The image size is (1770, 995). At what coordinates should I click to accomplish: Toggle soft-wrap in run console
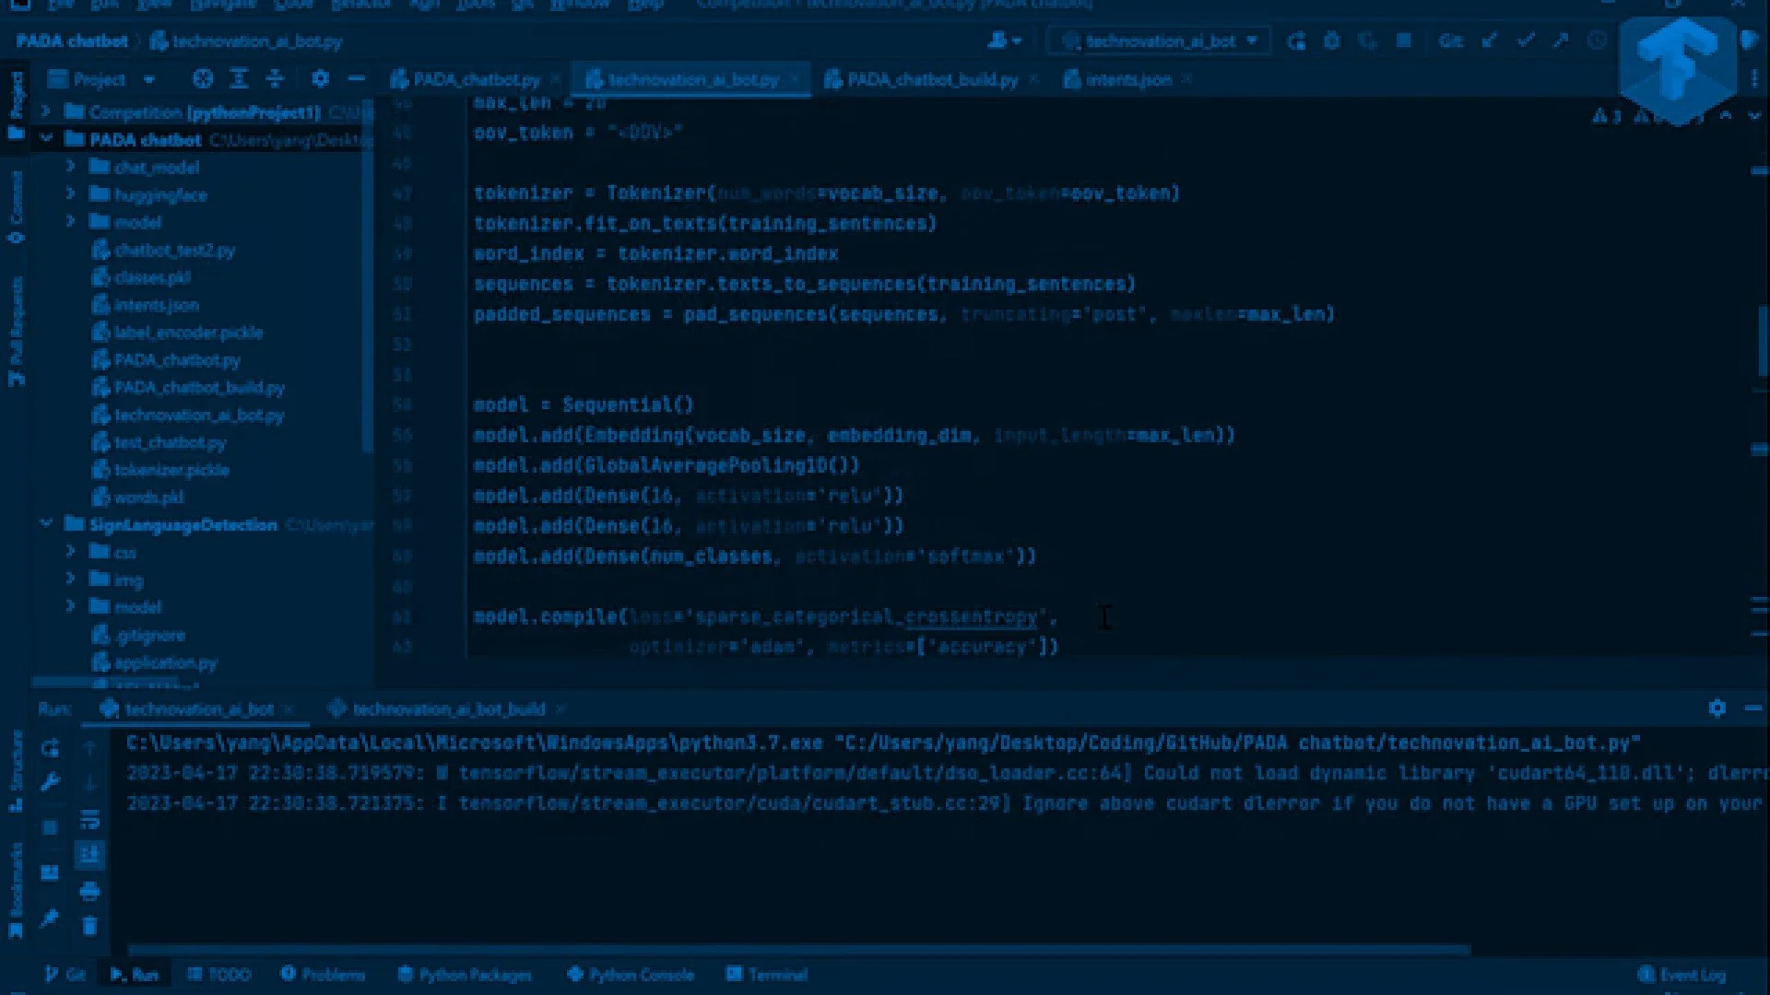(89, 819)
